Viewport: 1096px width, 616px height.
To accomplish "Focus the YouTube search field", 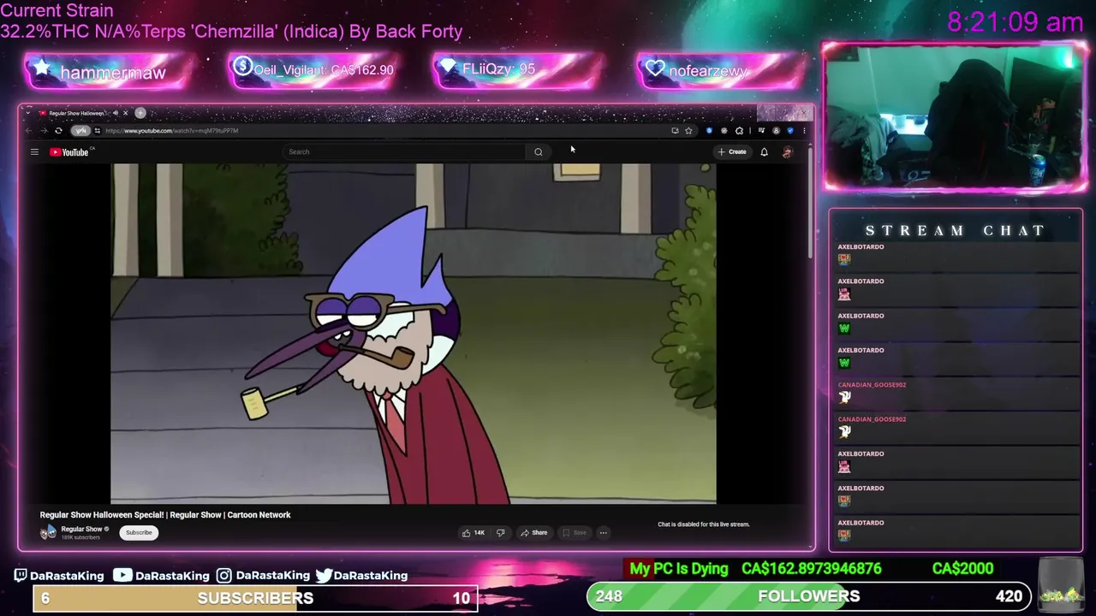I will coord(404,152).
